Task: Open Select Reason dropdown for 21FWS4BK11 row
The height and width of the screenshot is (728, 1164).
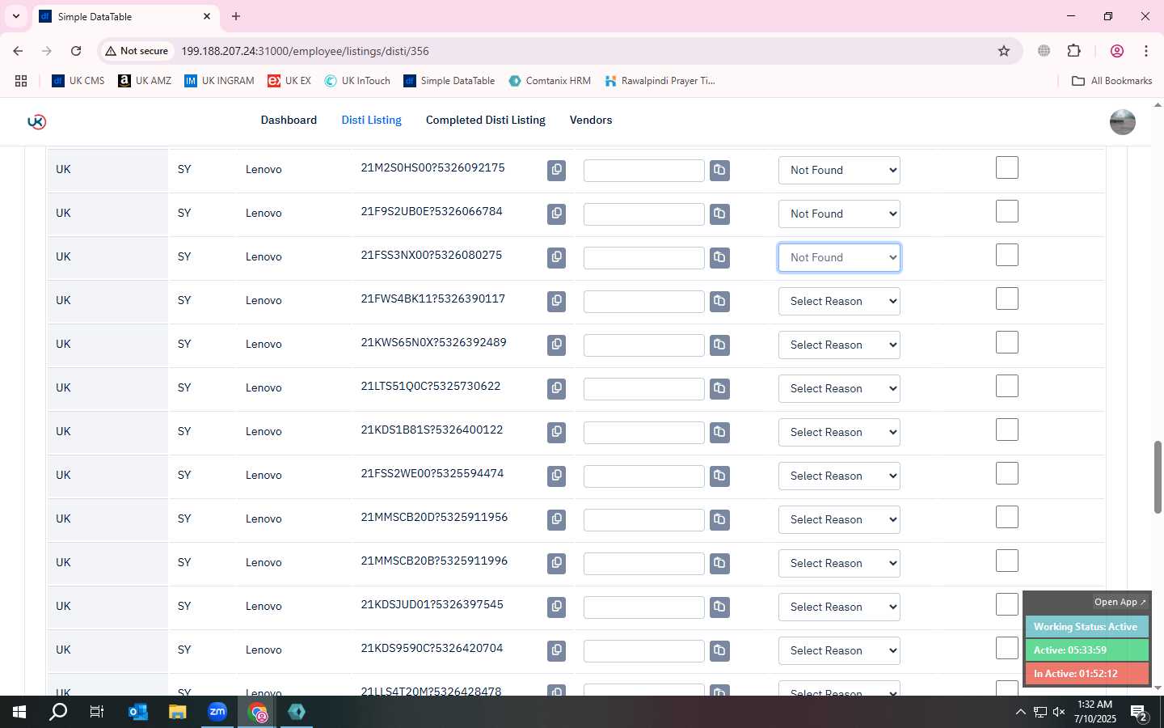Action: pos(839,301)
